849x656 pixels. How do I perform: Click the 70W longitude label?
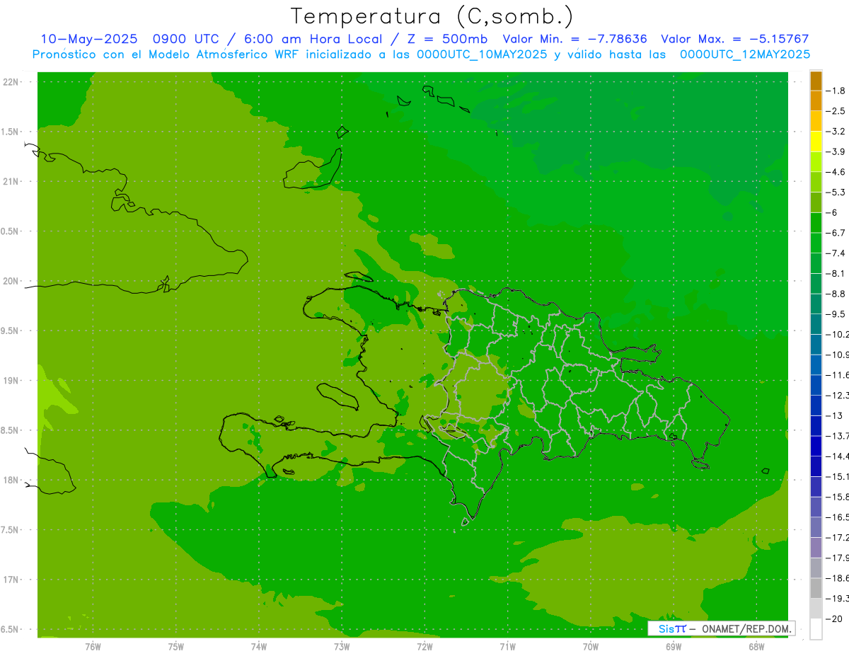(x=590, y=646)
